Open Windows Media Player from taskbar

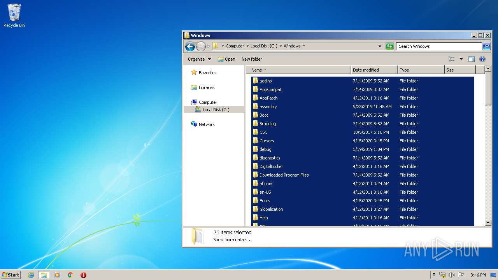[57, 275]
